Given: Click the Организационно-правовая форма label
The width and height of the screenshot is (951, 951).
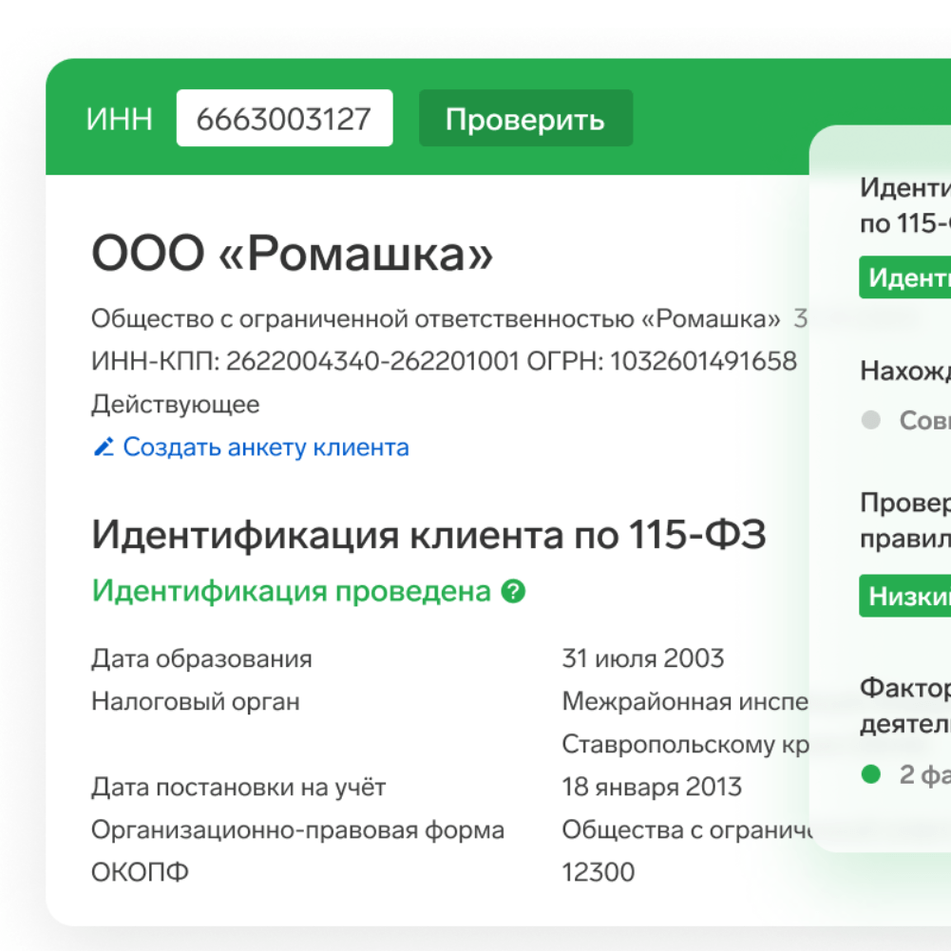Looking at the screenshot, I should click(297, 830).
